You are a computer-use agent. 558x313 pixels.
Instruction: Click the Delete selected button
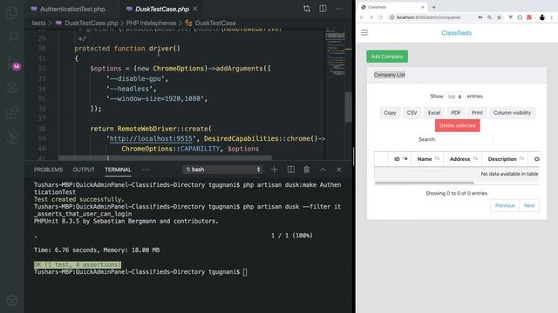pos(457,125)
